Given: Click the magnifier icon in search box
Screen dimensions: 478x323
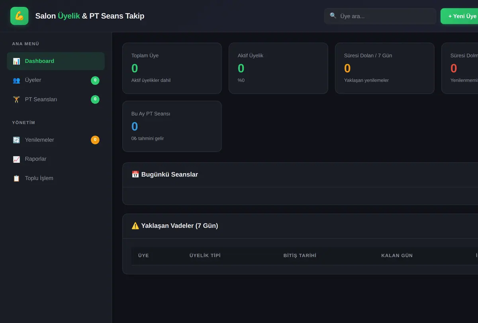Looking at the screenshot, I should (333, 16).
